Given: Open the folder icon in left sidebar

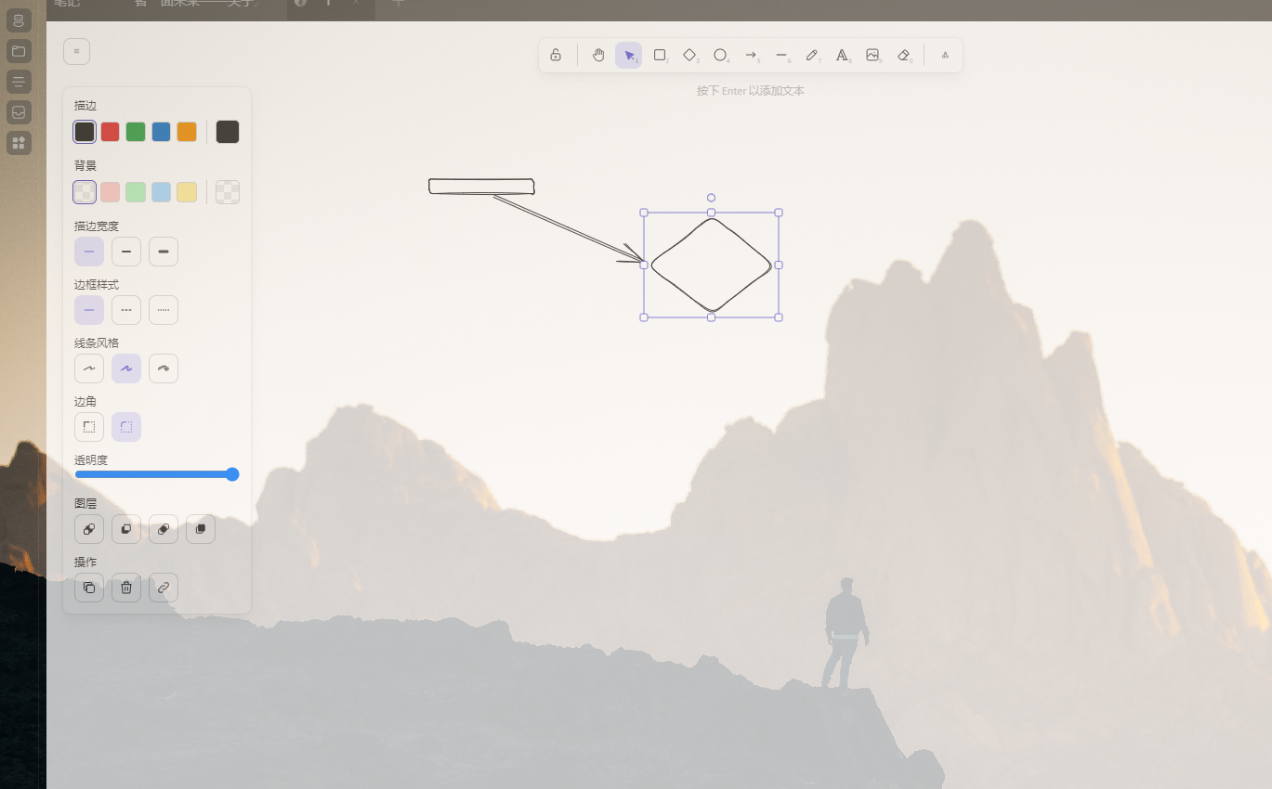Looking at the screenshot, I should tap(19, 50).
